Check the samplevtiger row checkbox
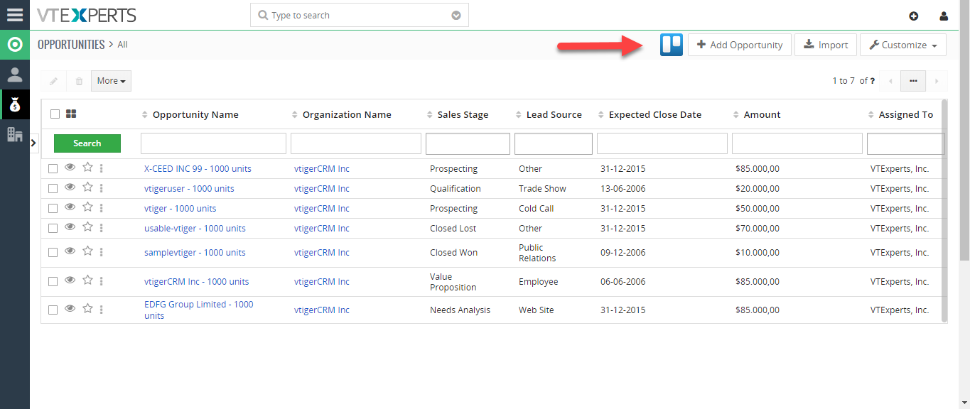The height and width of the screenshot is (409, 970). click(x=53, y=253)
